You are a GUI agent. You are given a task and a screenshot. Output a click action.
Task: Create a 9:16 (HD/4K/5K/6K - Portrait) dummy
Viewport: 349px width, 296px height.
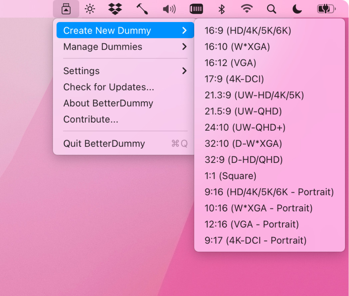269,192
